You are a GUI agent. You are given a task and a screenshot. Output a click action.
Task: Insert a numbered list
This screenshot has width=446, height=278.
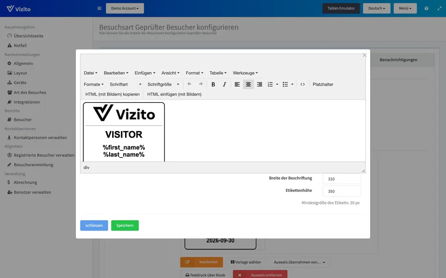[x=270, y=84]
